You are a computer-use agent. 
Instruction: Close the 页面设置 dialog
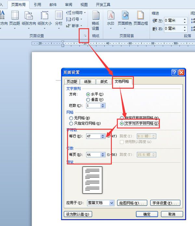tap(181, 72)
